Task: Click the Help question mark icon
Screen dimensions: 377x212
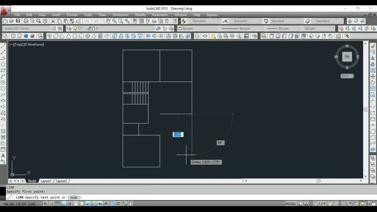Action: (x=175, y=21)
